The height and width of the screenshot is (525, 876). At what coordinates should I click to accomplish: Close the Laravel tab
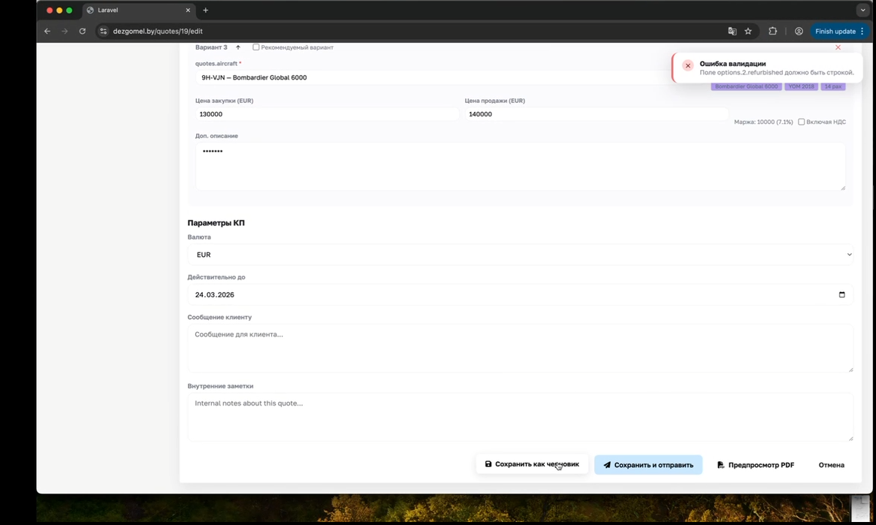click(x=188, y=10)
